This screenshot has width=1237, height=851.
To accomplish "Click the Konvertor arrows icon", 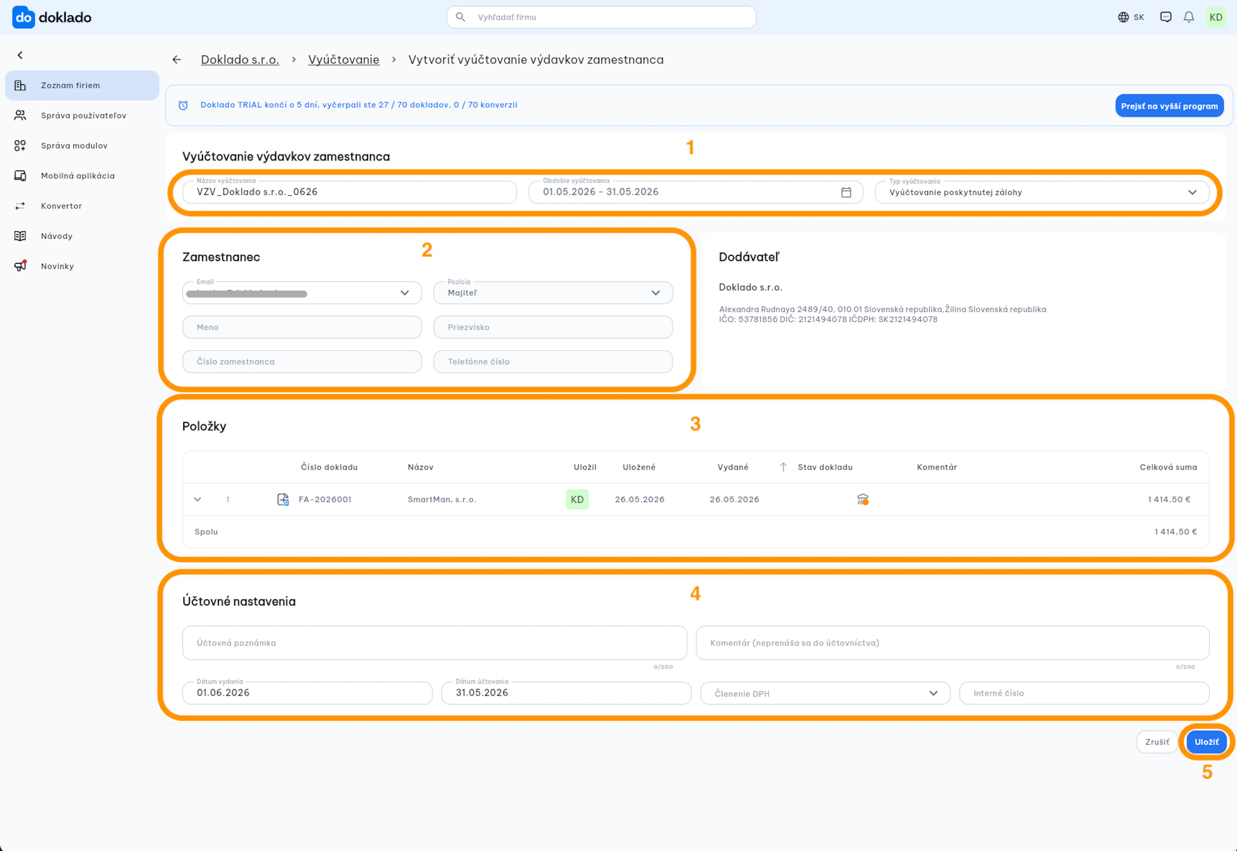I will [x=20, y=206].
